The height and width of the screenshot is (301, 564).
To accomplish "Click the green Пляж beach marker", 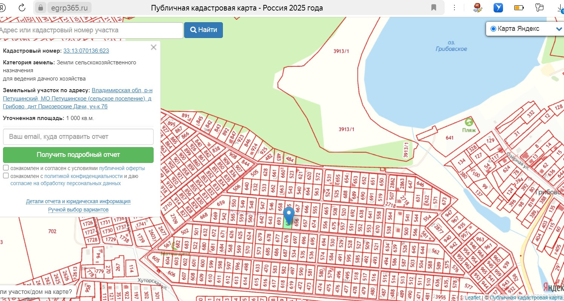I will pos(469,122).
